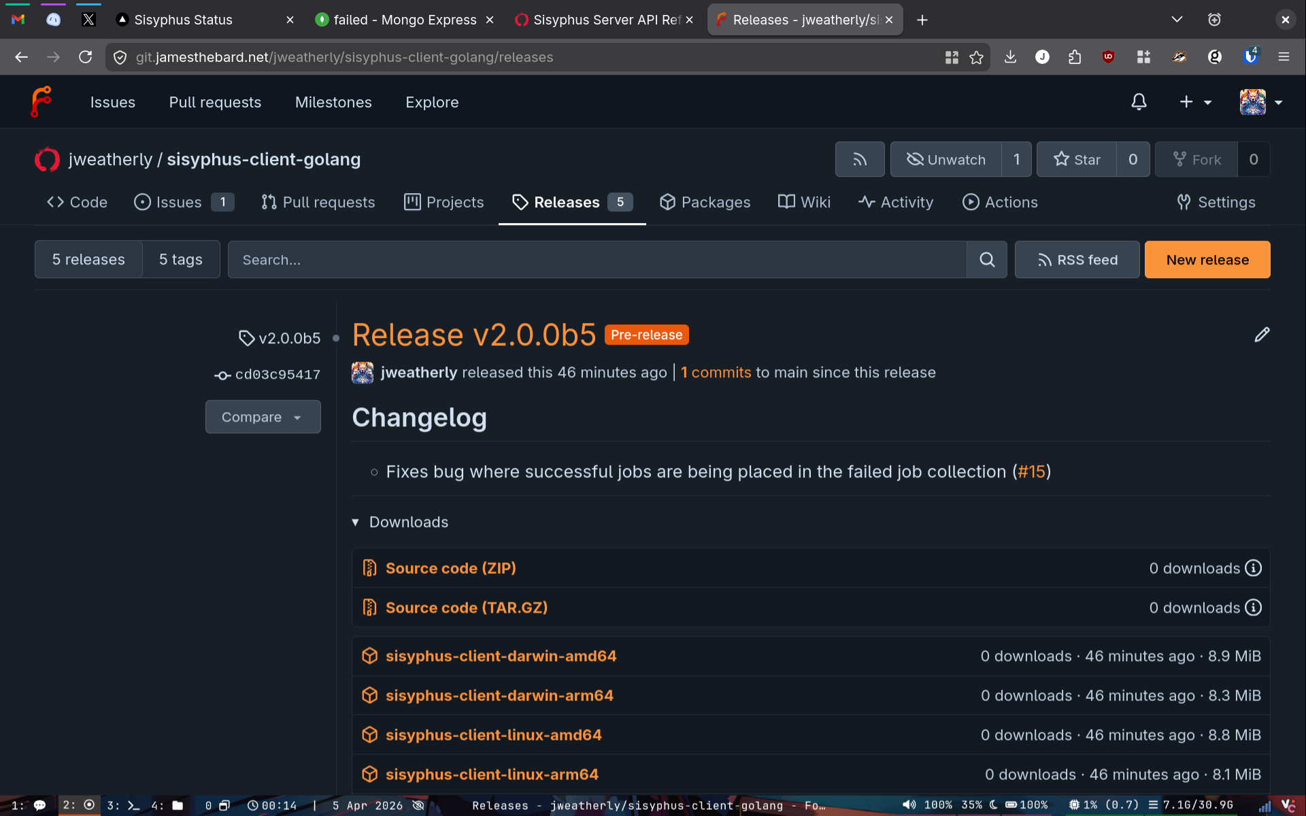Toggle Star on the repository
Viewport: 1306px width, 816px height.
(x=1077, y=159)
